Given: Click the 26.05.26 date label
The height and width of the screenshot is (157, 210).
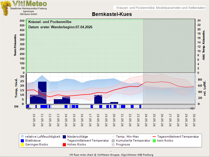Looking at the screenshot, I should [162, 120].
